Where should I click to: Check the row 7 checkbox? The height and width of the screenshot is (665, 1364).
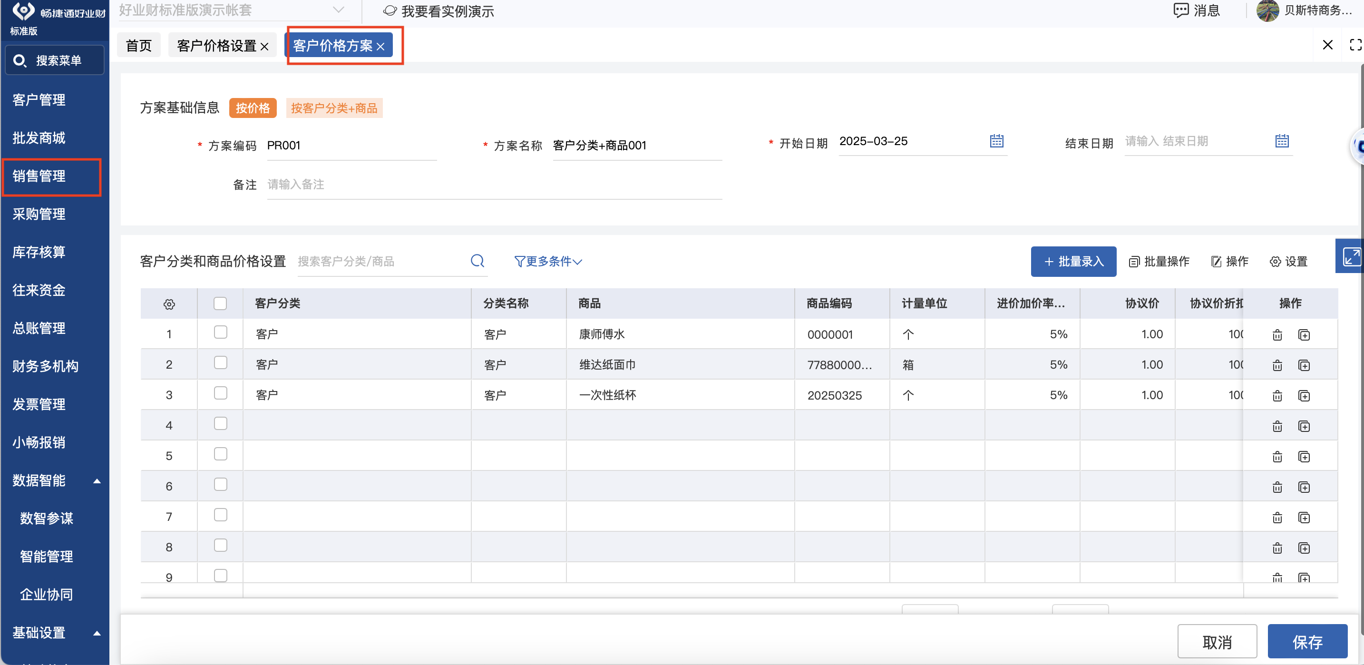click(x=220, y=515)
